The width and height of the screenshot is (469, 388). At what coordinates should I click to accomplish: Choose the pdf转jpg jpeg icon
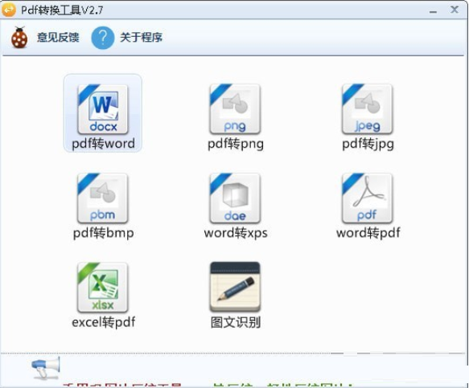(x=368, y=109)
